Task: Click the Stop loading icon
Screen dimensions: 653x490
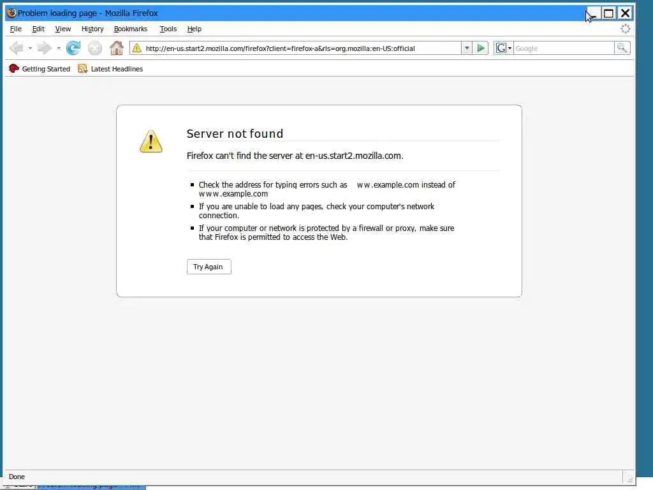Action: (95, 48)
